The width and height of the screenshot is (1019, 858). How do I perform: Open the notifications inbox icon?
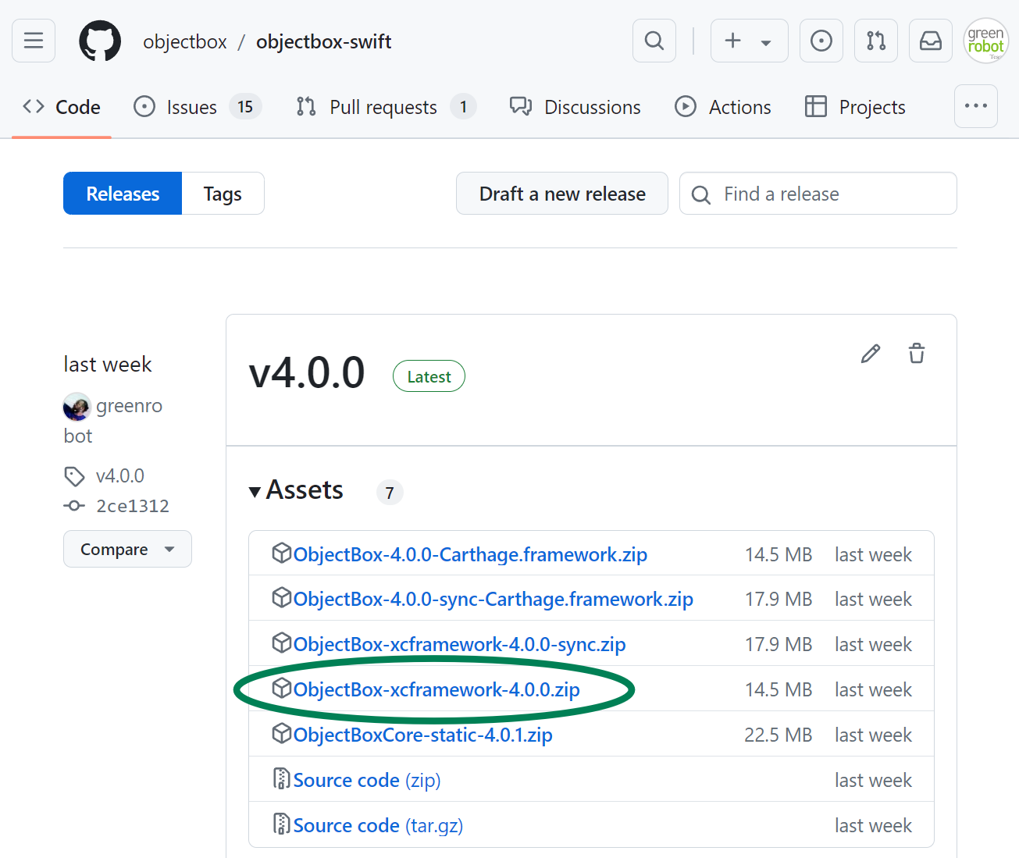(x=931, y=41)
